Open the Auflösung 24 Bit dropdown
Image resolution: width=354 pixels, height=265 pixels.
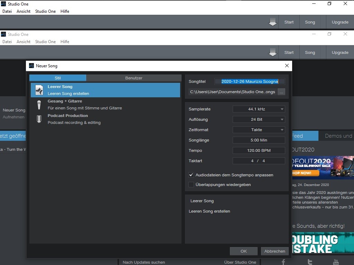coord(259,119)
